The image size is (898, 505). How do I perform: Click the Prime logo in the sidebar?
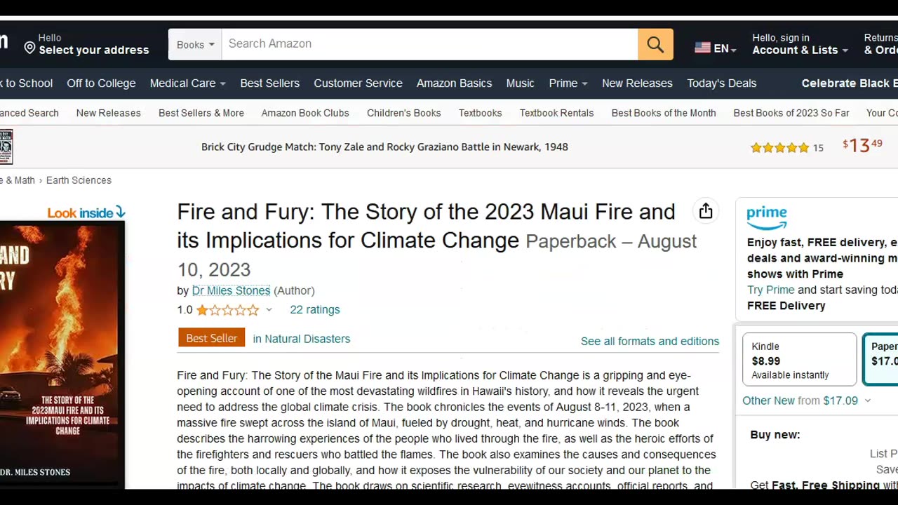point(767,217)
